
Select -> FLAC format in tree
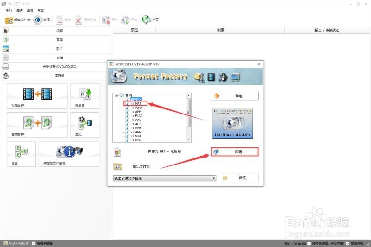coord(136,116)
